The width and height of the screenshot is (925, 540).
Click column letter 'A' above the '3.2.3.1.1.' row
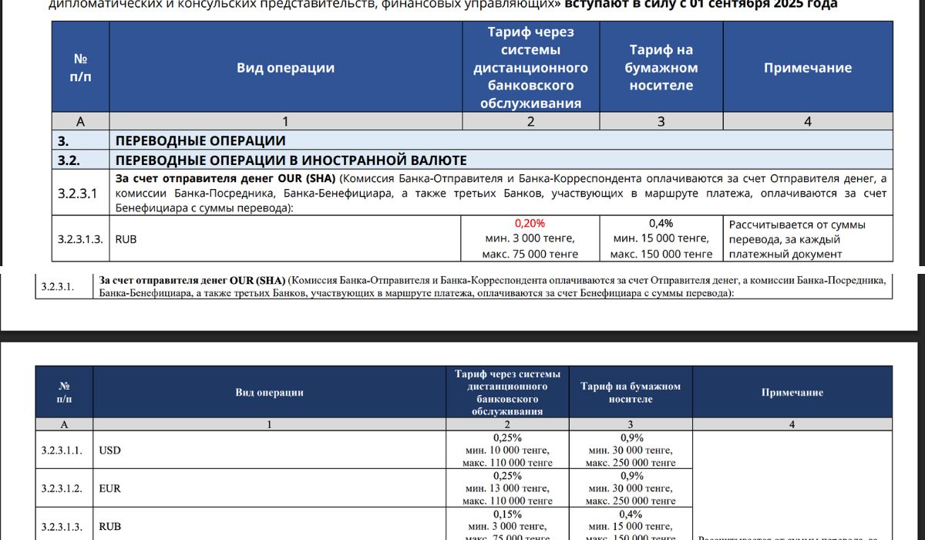coord(64,424)
